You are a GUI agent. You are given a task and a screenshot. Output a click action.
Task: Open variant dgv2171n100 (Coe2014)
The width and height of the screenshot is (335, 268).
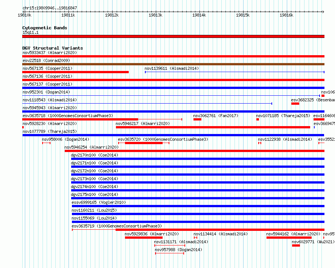[94, 163]
